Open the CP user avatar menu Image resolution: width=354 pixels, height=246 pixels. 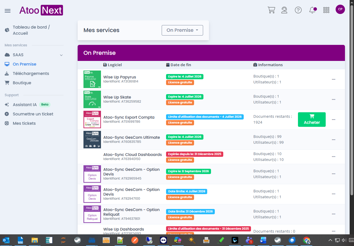(x=340, y=9)
